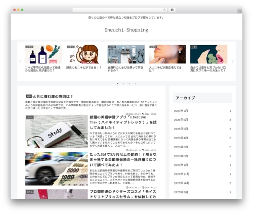Open carousel title 自分では意外と気づかない口臭

click(208, 69)
